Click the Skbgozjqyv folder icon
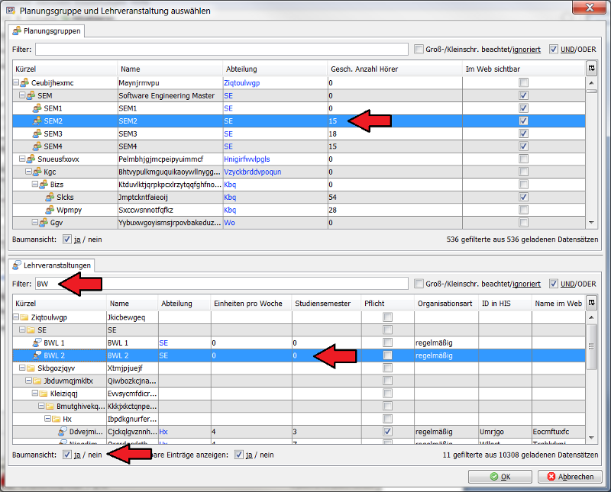 pyautogui.click(x=31, y=368)
